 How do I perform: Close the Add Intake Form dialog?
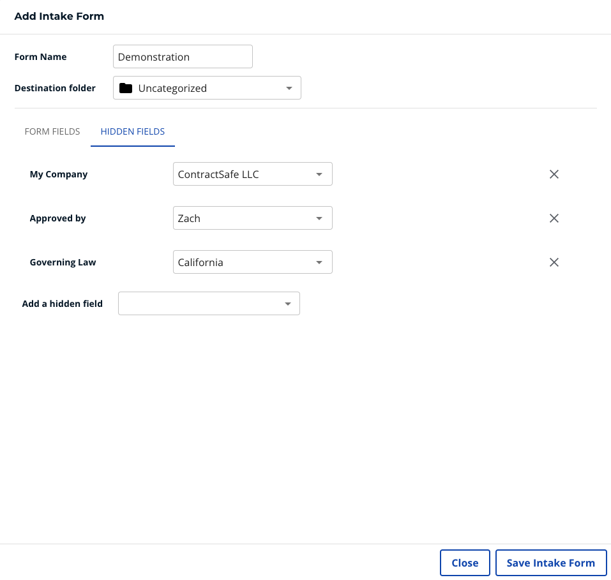point(465,562)
